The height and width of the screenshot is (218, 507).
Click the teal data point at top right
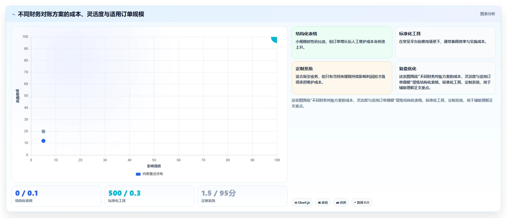[274, 40]
